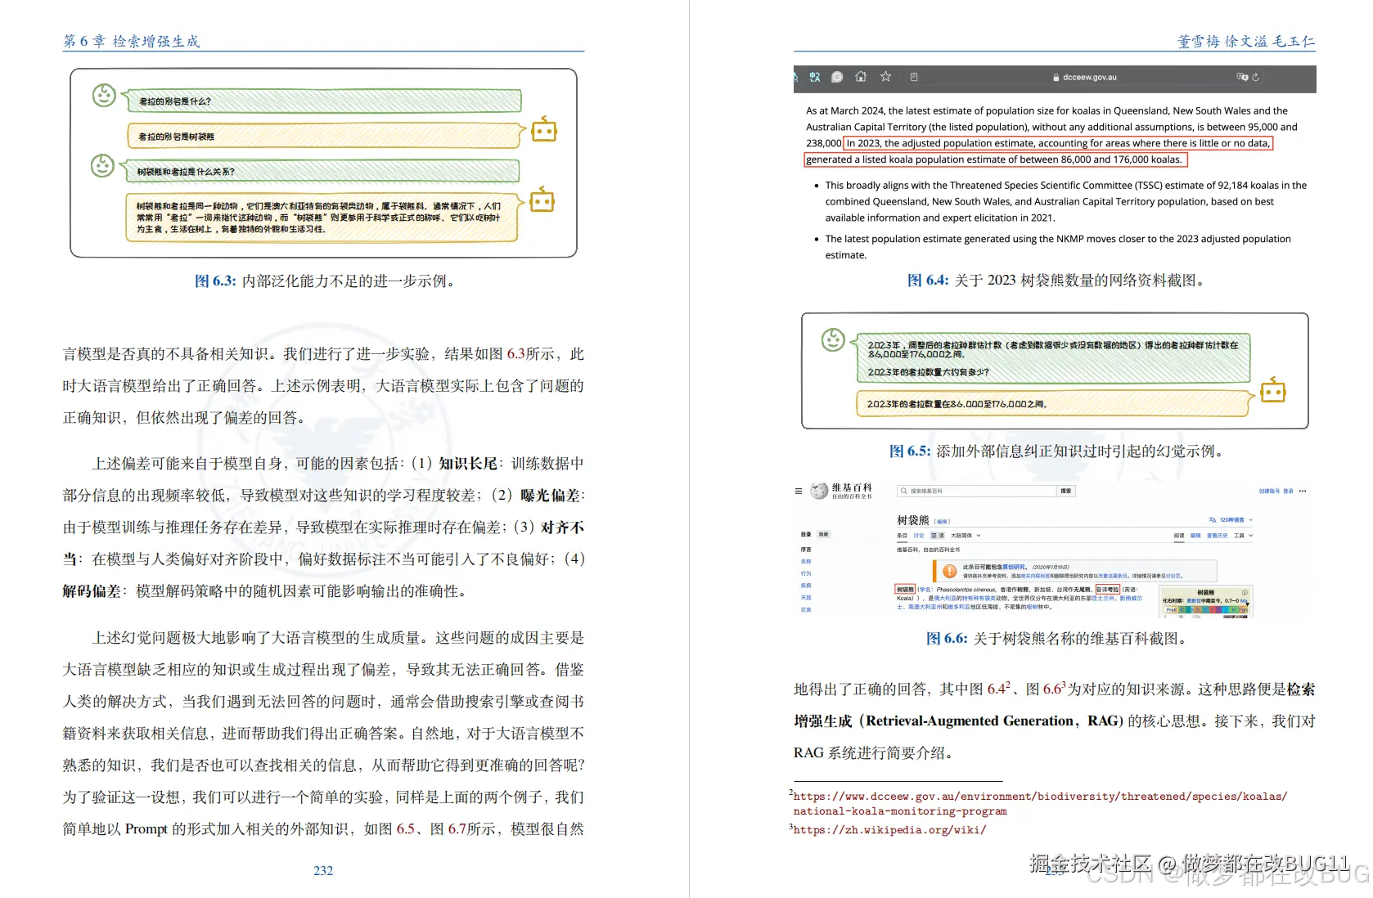
Task: Click the round G icon in the browser toolbar
Action: click(837, 77)
